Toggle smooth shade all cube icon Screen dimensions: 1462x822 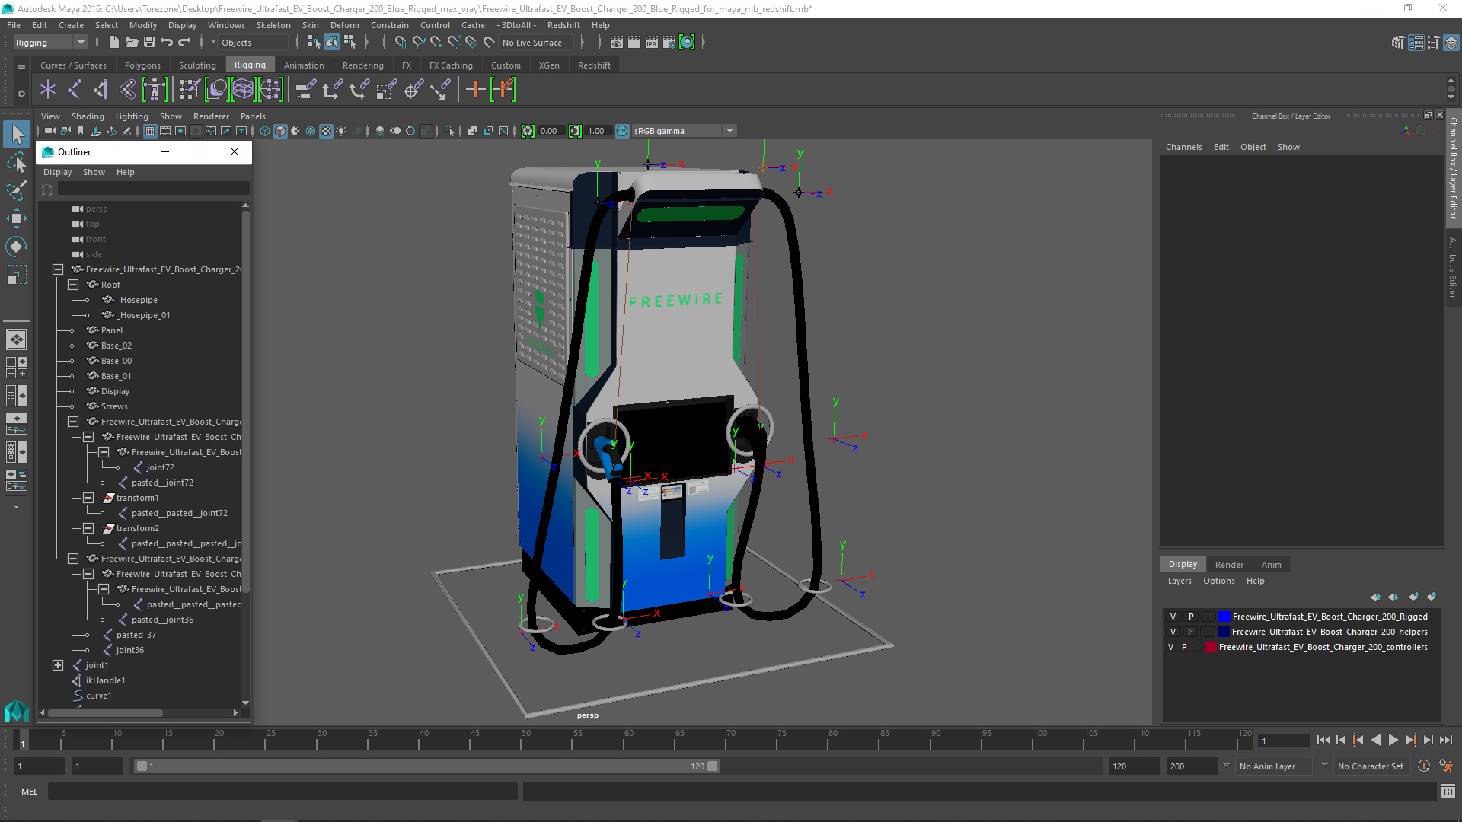pos(280,131)
